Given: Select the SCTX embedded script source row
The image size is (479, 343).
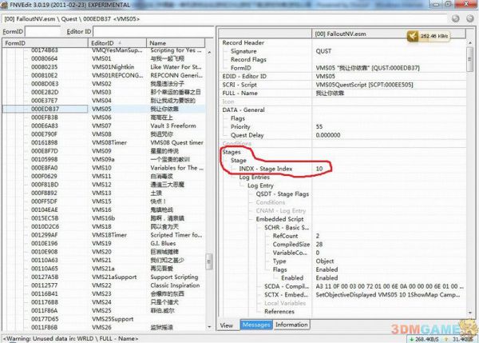Looking at the screenshot, I should coord(342,295).
